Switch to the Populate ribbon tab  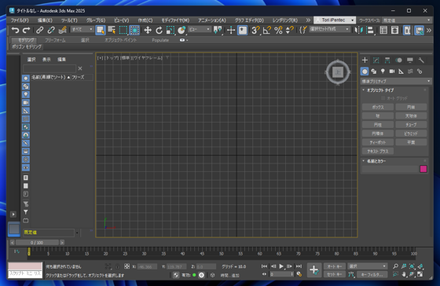click(x=160, y=40)
